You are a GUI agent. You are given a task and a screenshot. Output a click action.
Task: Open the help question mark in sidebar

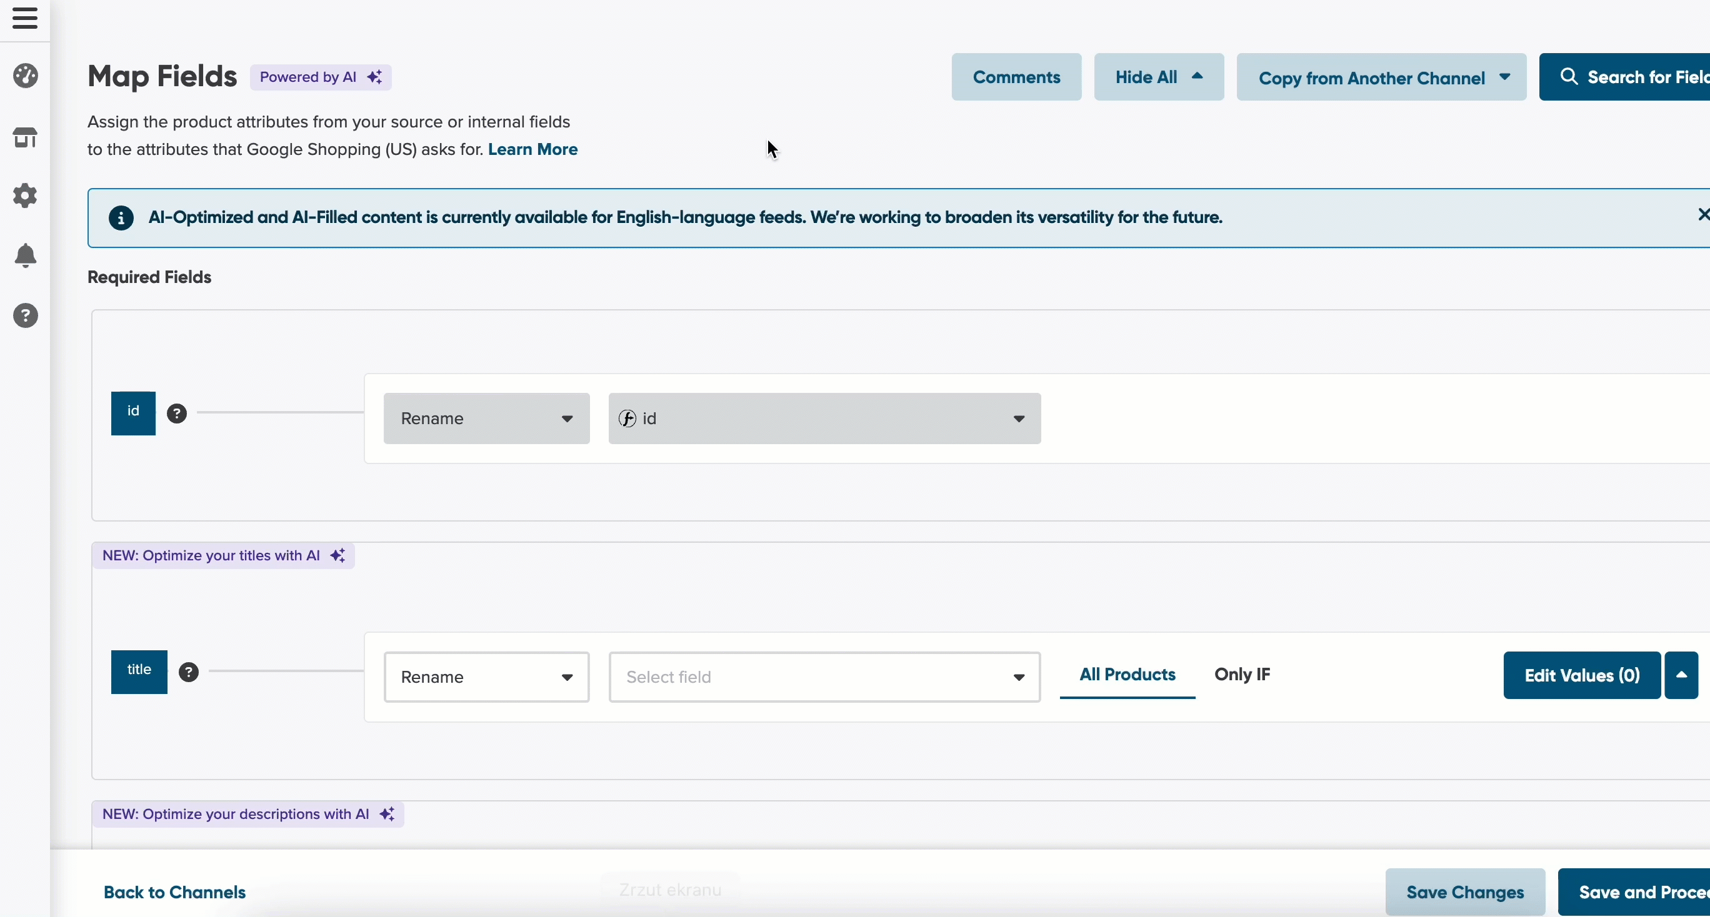[25, 316]
